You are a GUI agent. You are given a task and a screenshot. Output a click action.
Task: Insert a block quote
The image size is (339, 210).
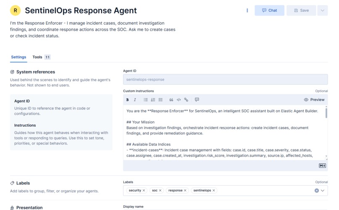(x=171, y=100)
